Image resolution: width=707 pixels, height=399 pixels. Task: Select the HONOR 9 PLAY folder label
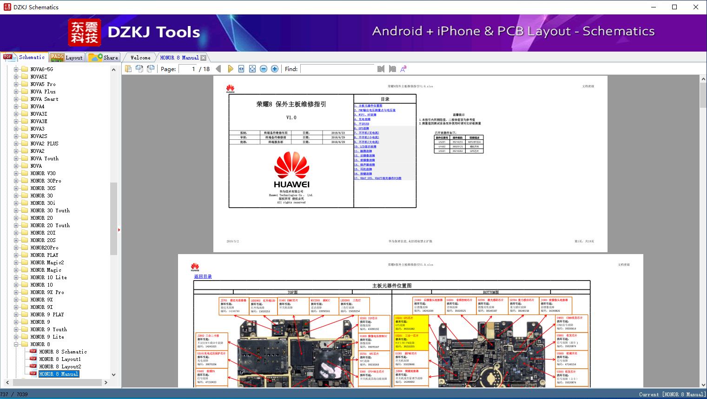click(x=47, y=314)
